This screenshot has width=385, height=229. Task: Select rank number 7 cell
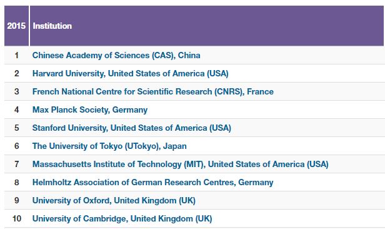(16, 164)
